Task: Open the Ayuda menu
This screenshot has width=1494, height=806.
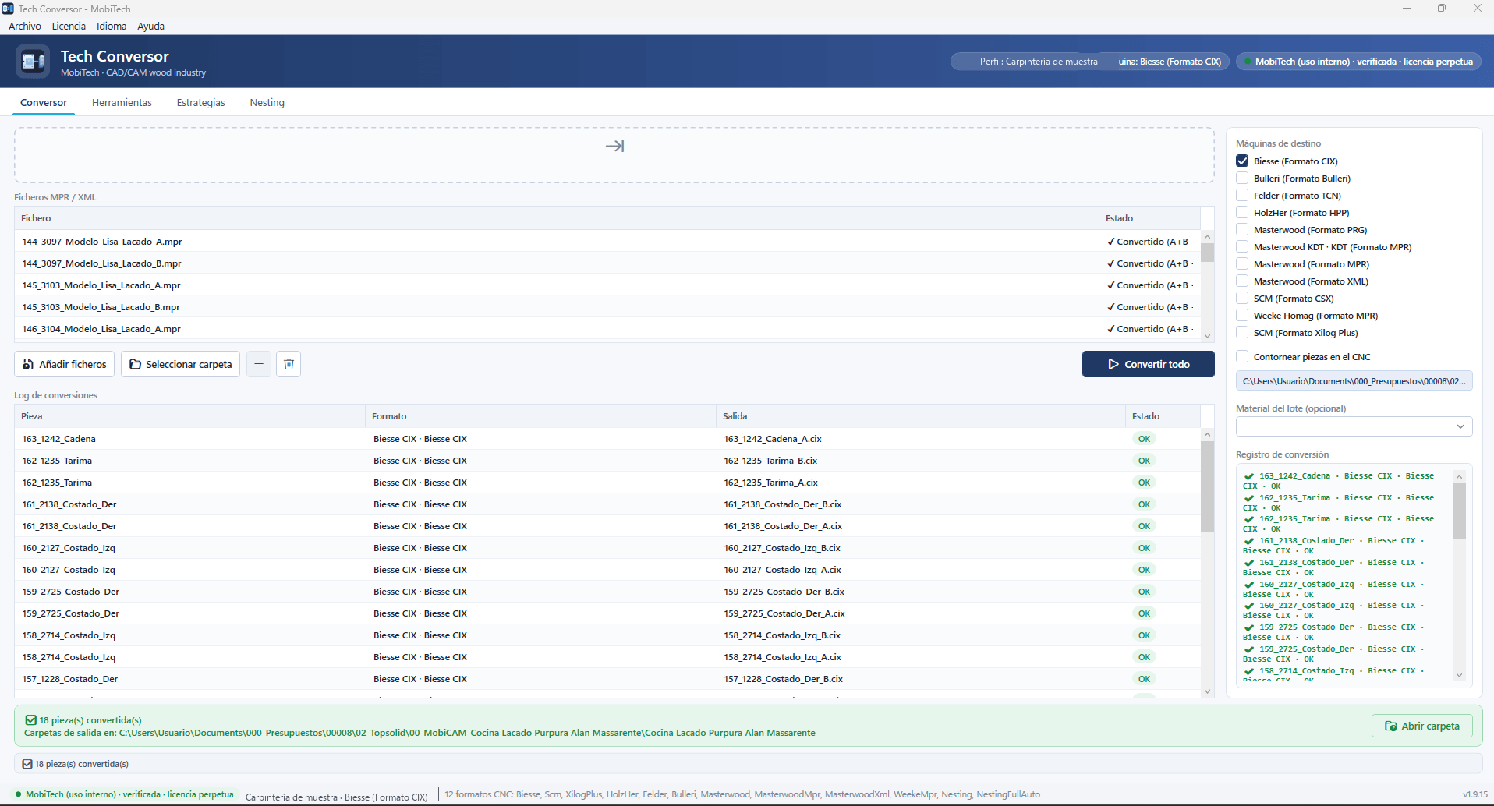Action: 150,26
